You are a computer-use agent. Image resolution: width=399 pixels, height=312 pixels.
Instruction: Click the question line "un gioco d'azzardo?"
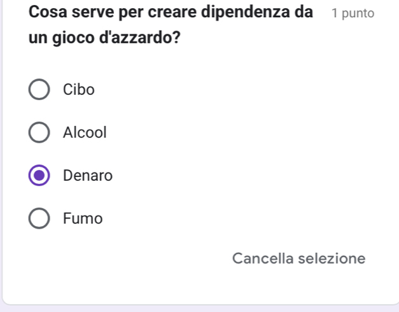(104, 38)
